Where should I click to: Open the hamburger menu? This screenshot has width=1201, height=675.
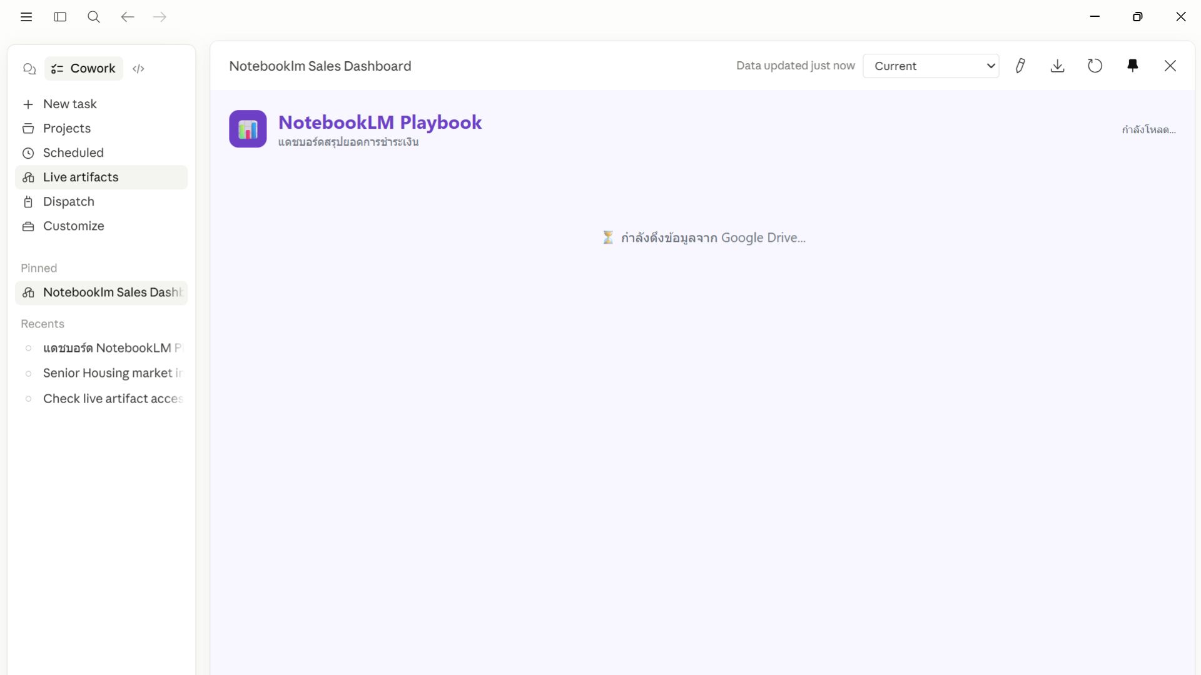pos(26,17)
